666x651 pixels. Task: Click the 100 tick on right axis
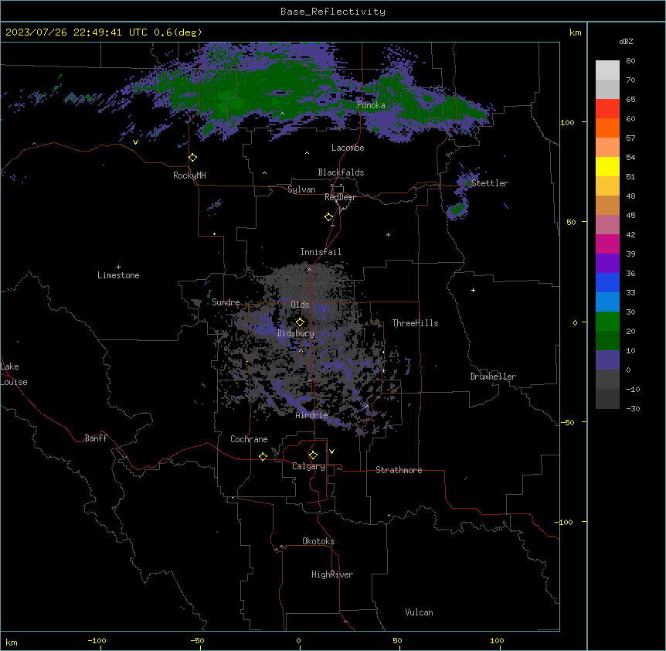pyautogui.click(x=567, y=122)
